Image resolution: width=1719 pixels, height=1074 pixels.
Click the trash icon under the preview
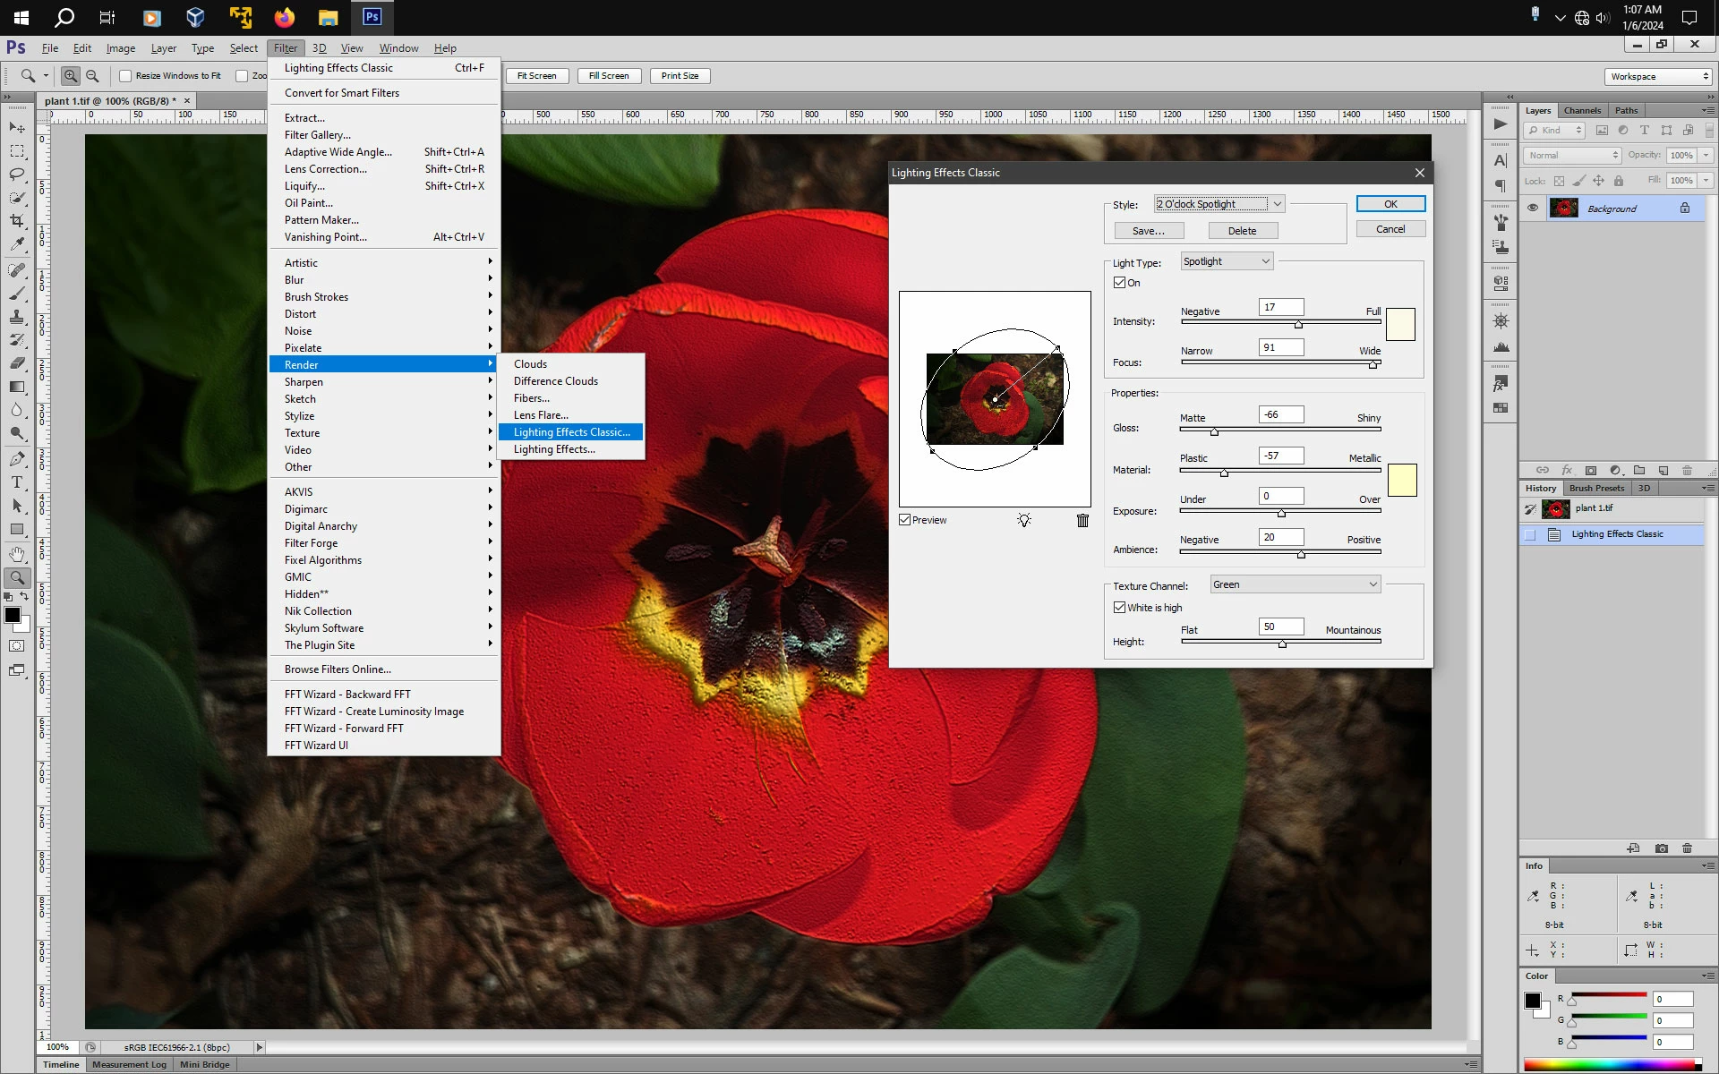[1082, 520]
